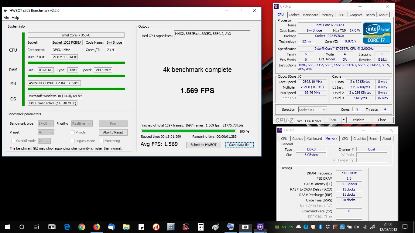Open CPU-Z Socket #1 selection dropdown

click(x=312, y=110)
